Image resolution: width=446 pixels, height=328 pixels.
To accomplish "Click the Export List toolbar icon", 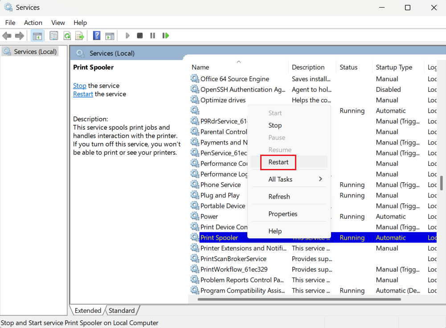I will pos(80,36).
